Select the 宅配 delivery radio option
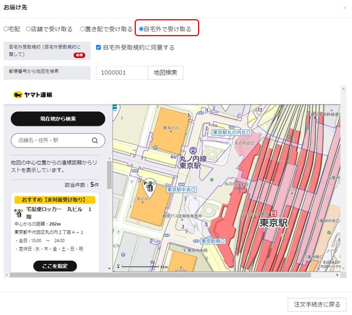This screenshot has width=352, height=315. coord(6,28)
